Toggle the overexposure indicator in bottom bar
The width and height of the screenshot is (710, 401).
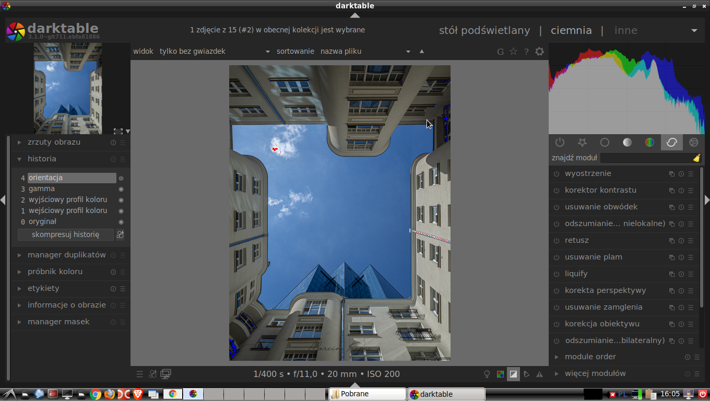[514, 374]
